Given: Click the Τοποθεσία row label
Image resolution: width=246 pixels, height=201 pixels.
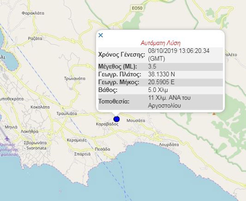Looking at the screenshot, I should tap(114, 102).
